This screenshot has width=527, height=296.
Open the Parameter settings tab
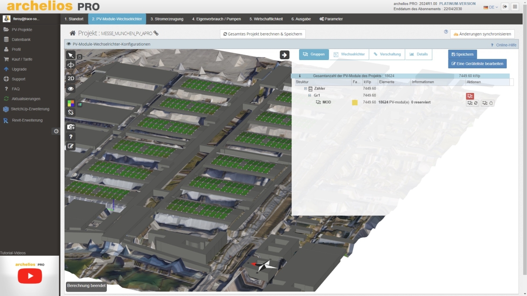[x=331, y=19]
